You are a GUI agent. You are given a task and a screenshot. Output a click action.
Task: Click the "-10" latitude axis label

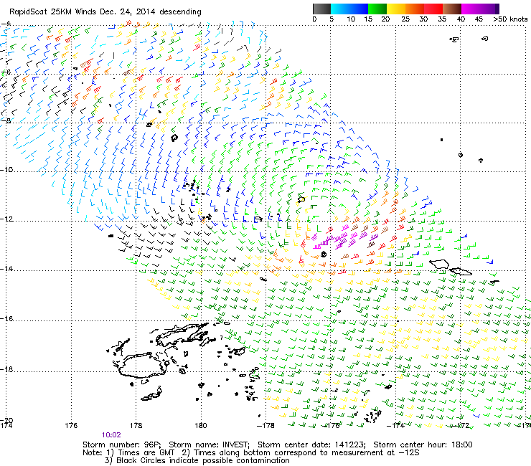pos(6,170)
